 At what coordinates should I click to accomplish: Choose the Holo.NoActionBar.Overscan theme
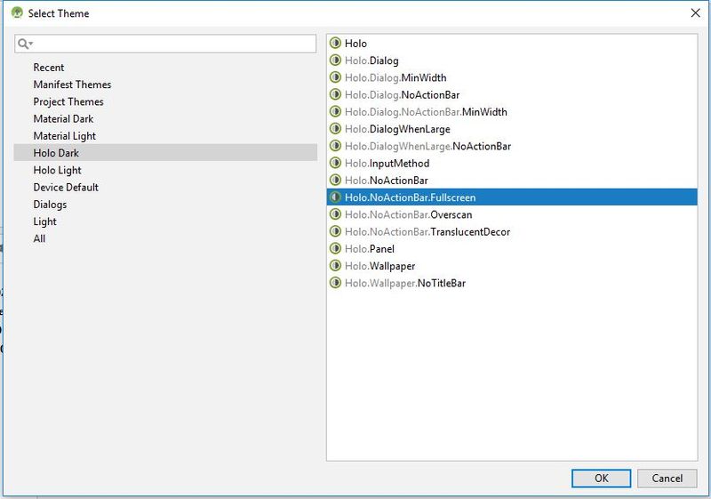coord(512,214)
